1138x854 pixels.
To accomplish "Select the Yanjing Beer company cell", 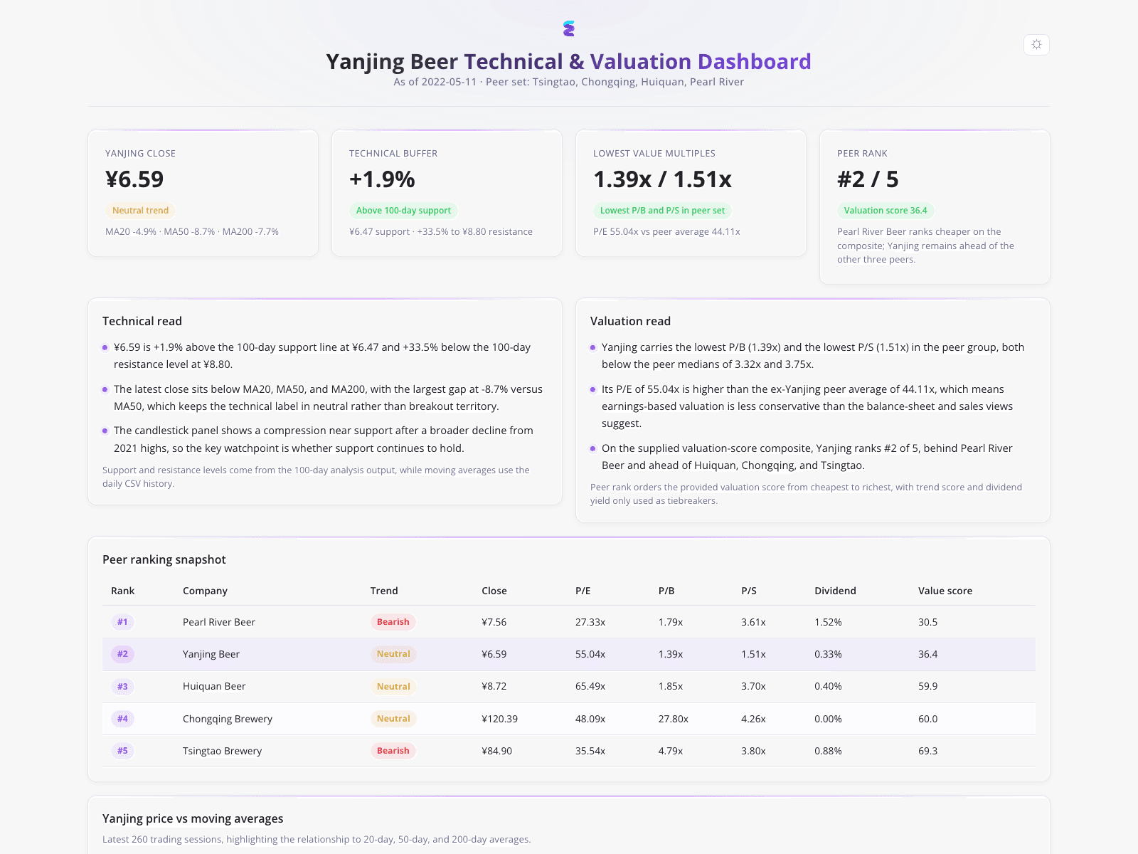I will (x=211, y=654).
